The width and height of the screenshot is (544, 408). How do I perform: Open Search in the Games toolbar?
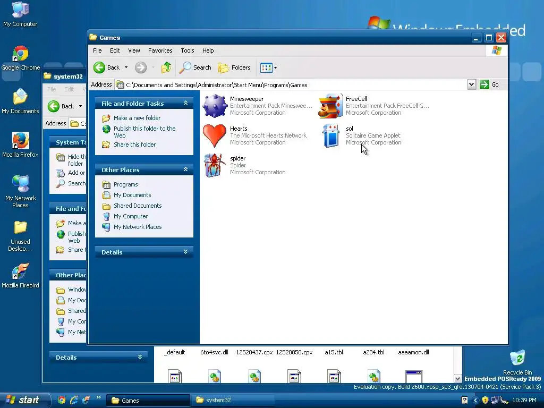[x=195, y=67]
